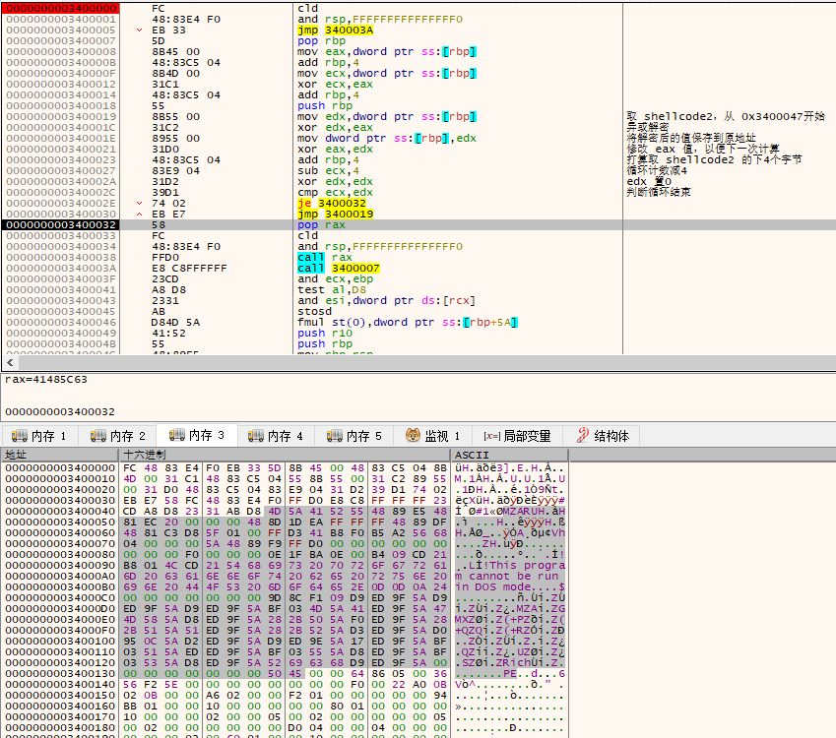Click the 内存 3 tab memory icon
The height and width of the screenshot is (738, 836).
(x=177, y=435)
